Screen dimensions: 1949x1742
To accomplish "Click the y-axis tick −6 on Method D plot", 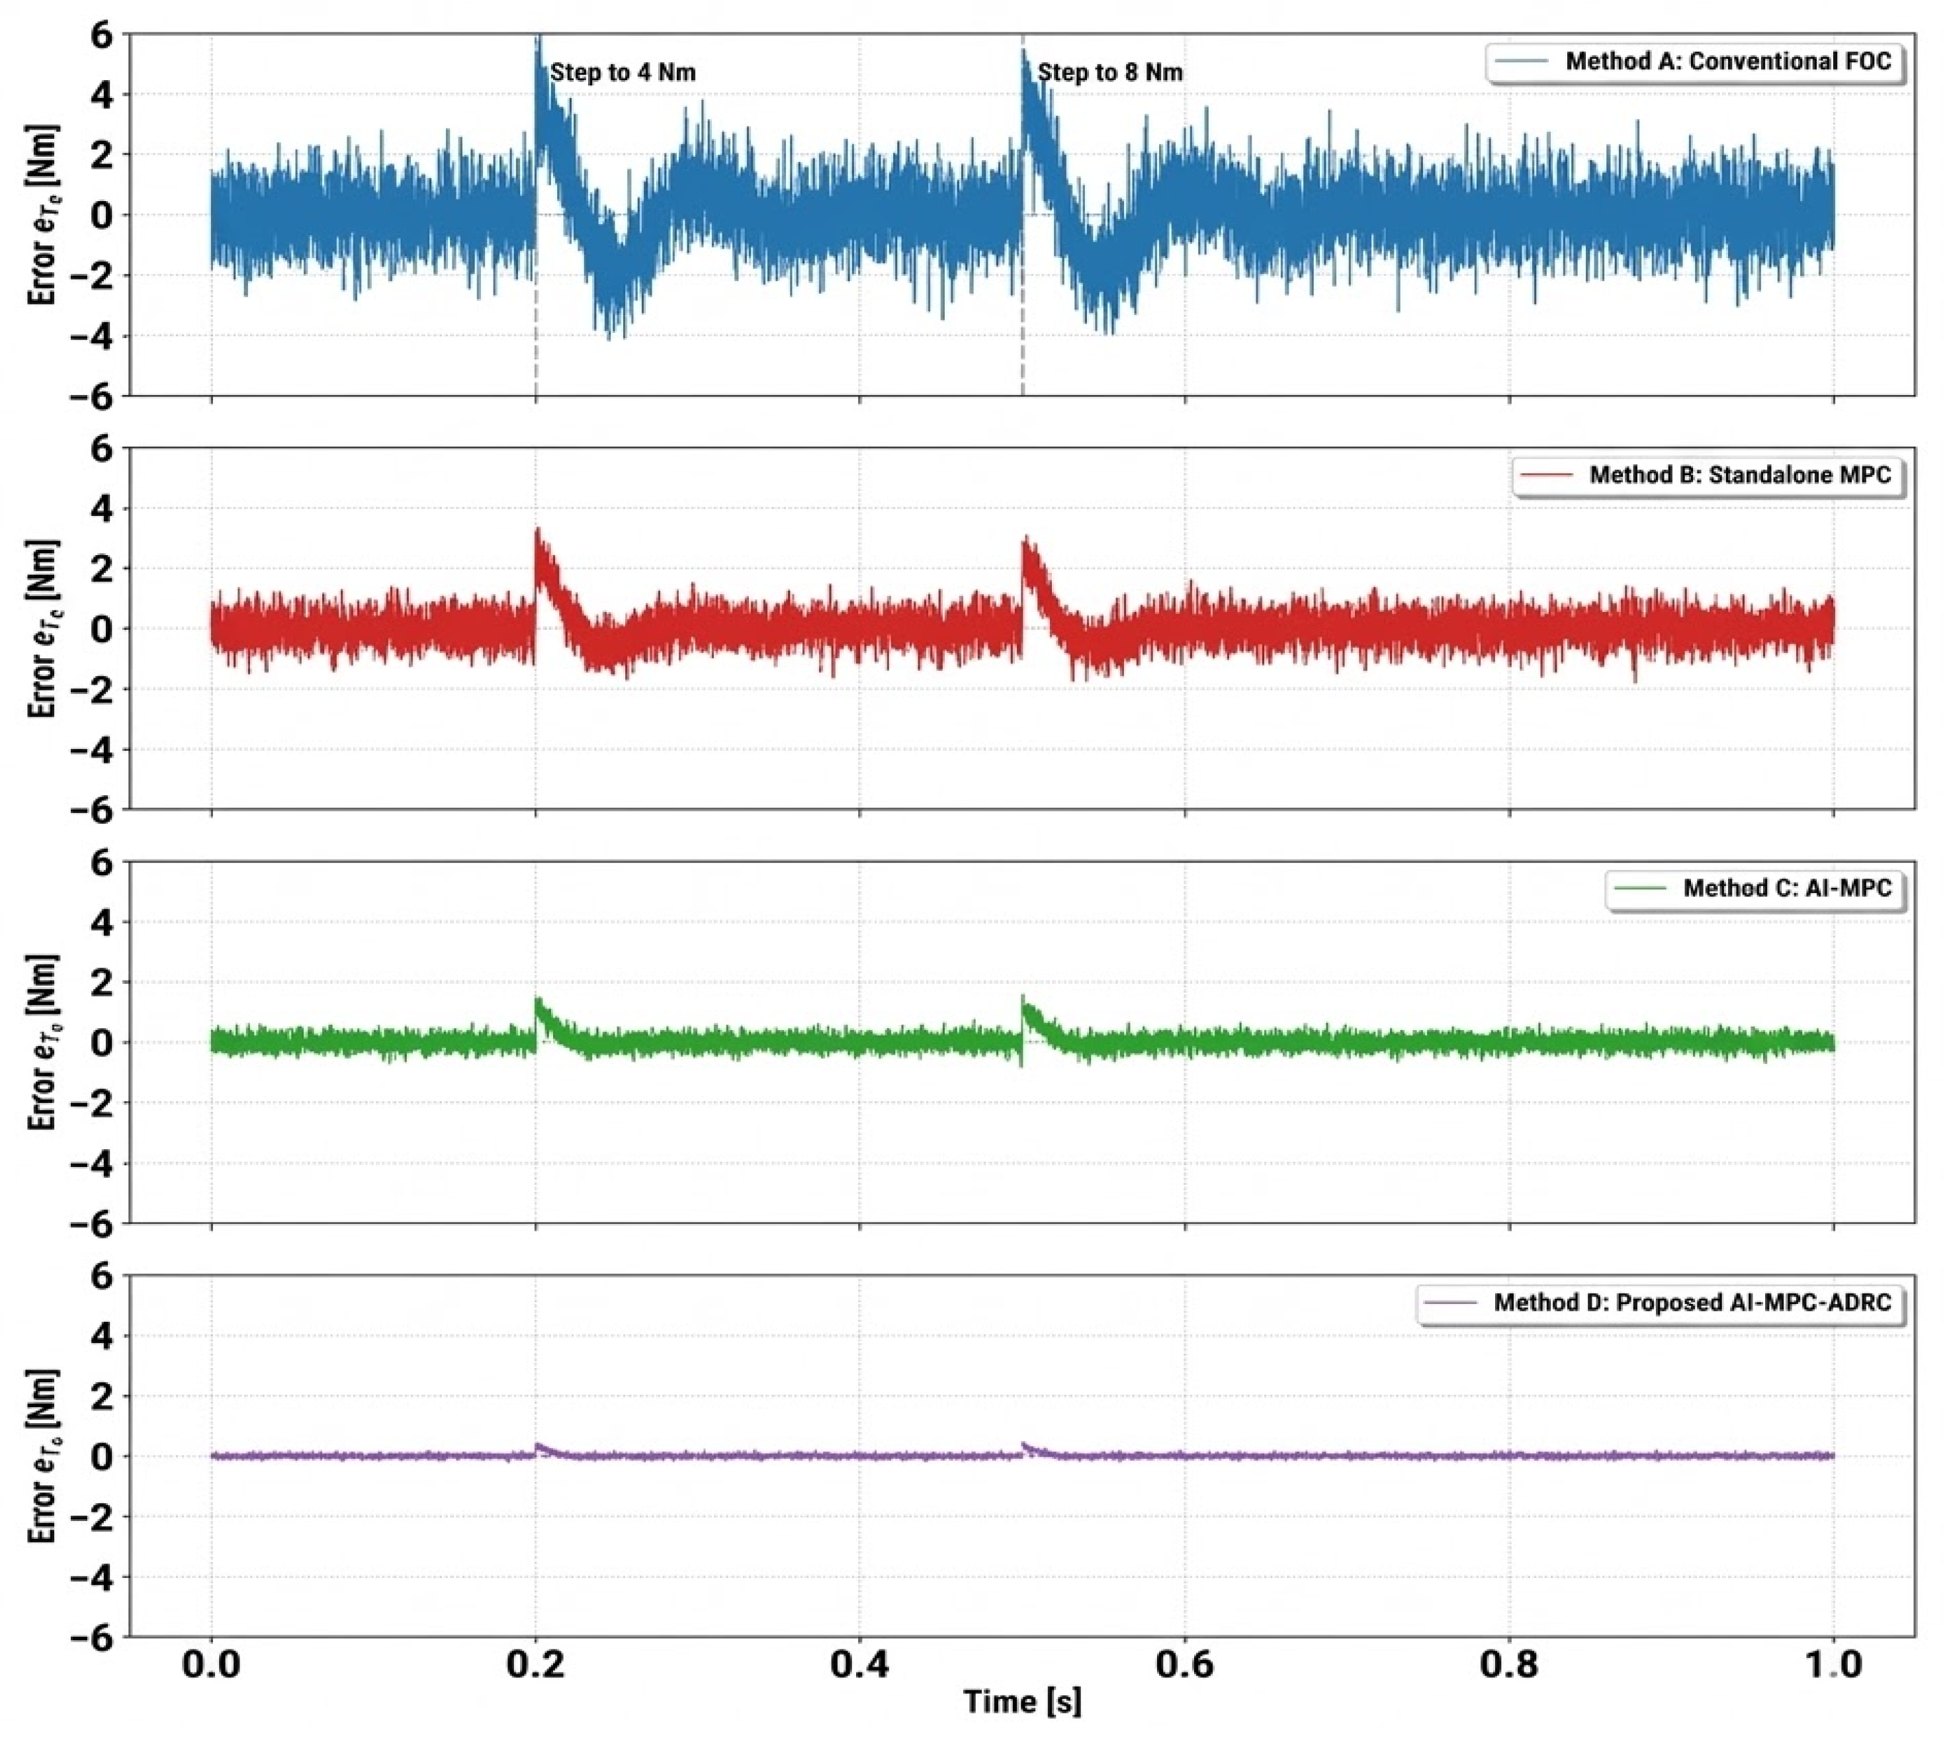I will tap(89, 1637).
